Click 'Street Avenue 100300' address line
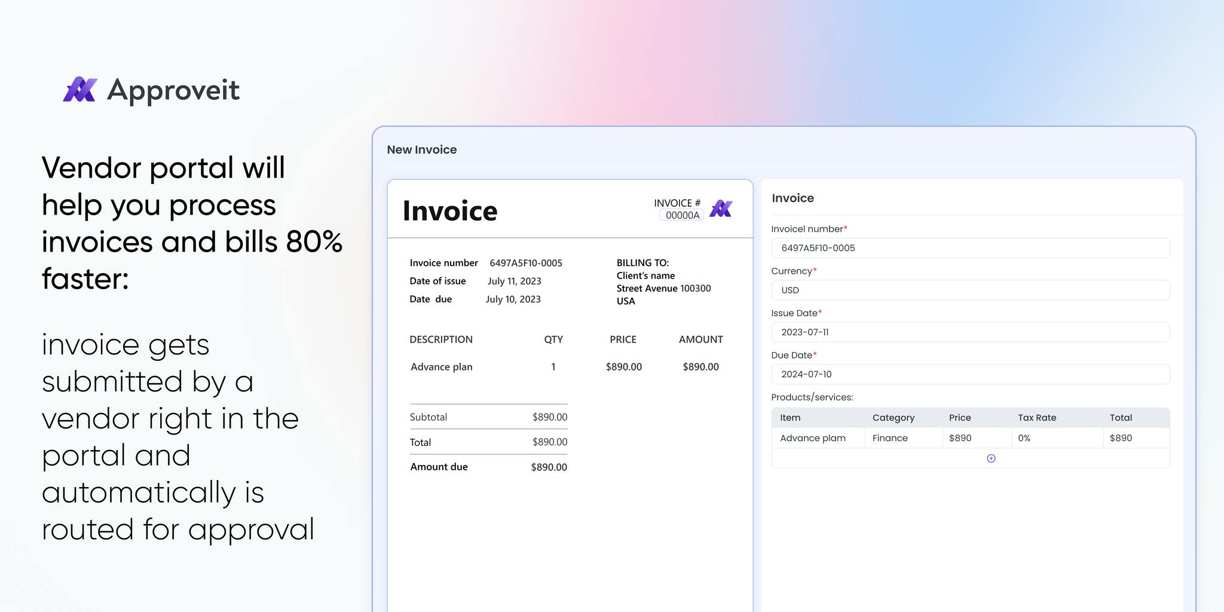1224x612 pixels. (x=664, y=288)
